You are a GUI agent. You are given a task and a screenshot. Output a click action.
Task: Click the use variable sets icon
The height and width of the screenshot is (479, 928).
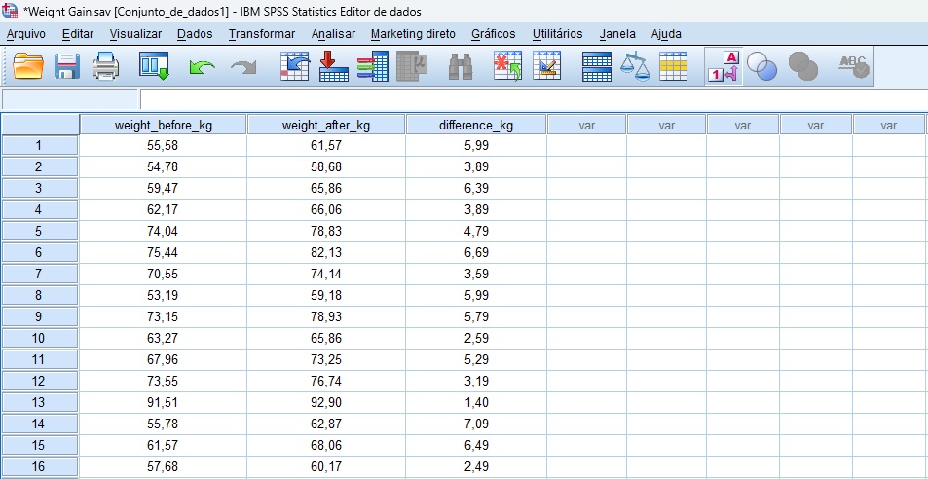(x=761, y=66)
